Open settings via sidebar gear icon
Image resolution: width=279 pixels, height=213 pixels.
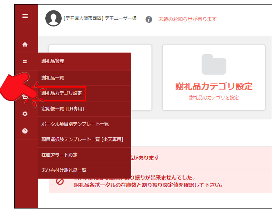pos(25,114)
